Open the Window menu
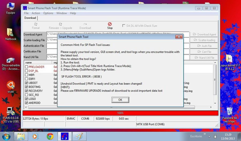The height and width of the screenshot is (141, 241). click(62, 13)
